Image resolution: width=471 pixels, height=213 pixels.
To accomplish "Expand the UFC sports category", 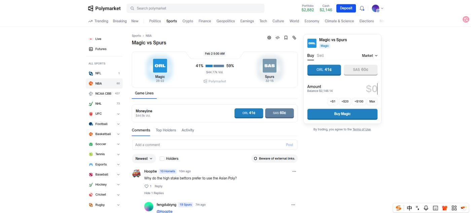I will tap(118, 114).
